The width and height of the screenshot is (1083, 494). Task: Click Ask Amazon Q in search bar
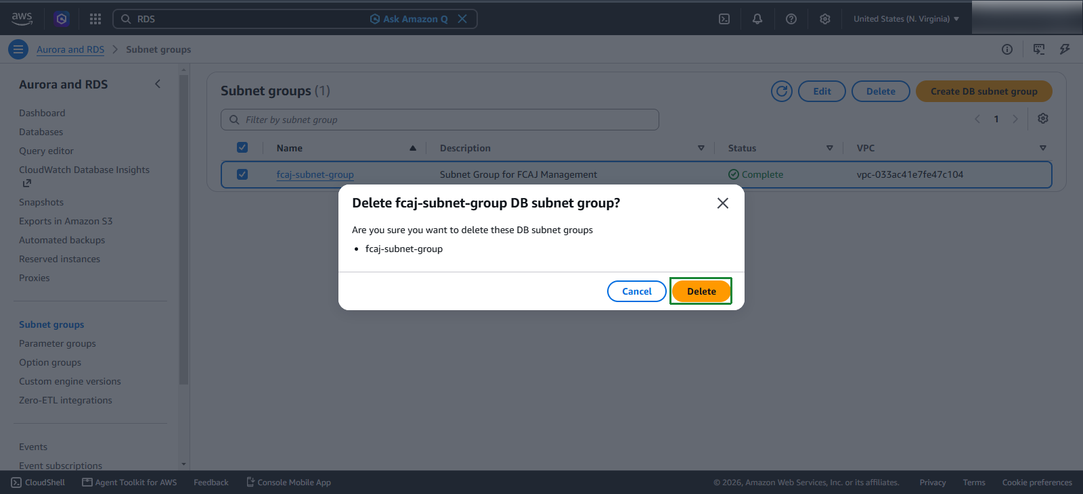click(x=409, y=19)
